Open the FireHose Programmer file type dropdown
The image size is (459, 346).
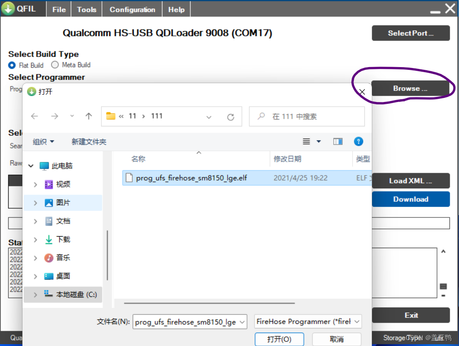point(308,322)
